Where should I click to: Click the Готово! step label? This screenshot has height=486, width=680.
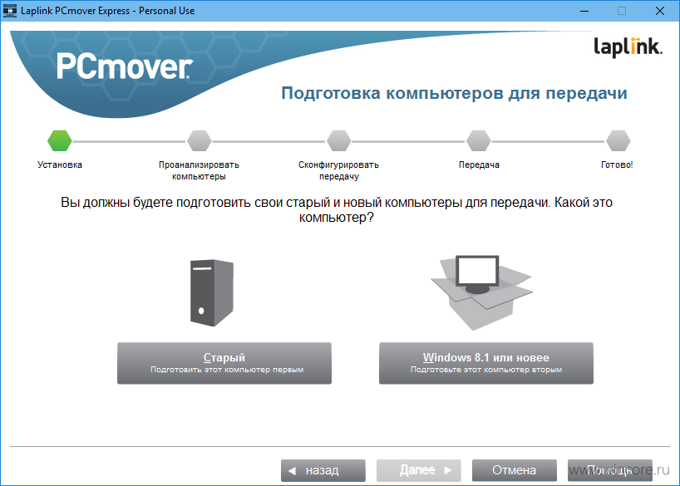pos(617,164)
